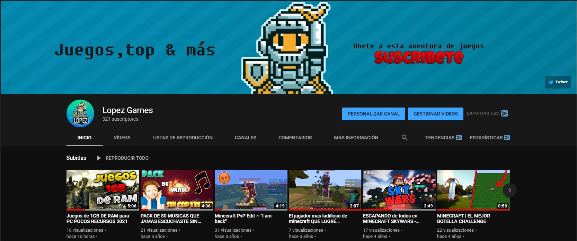Open the Minecraft PvP Edit video thumbnail

tap(251, 190)
